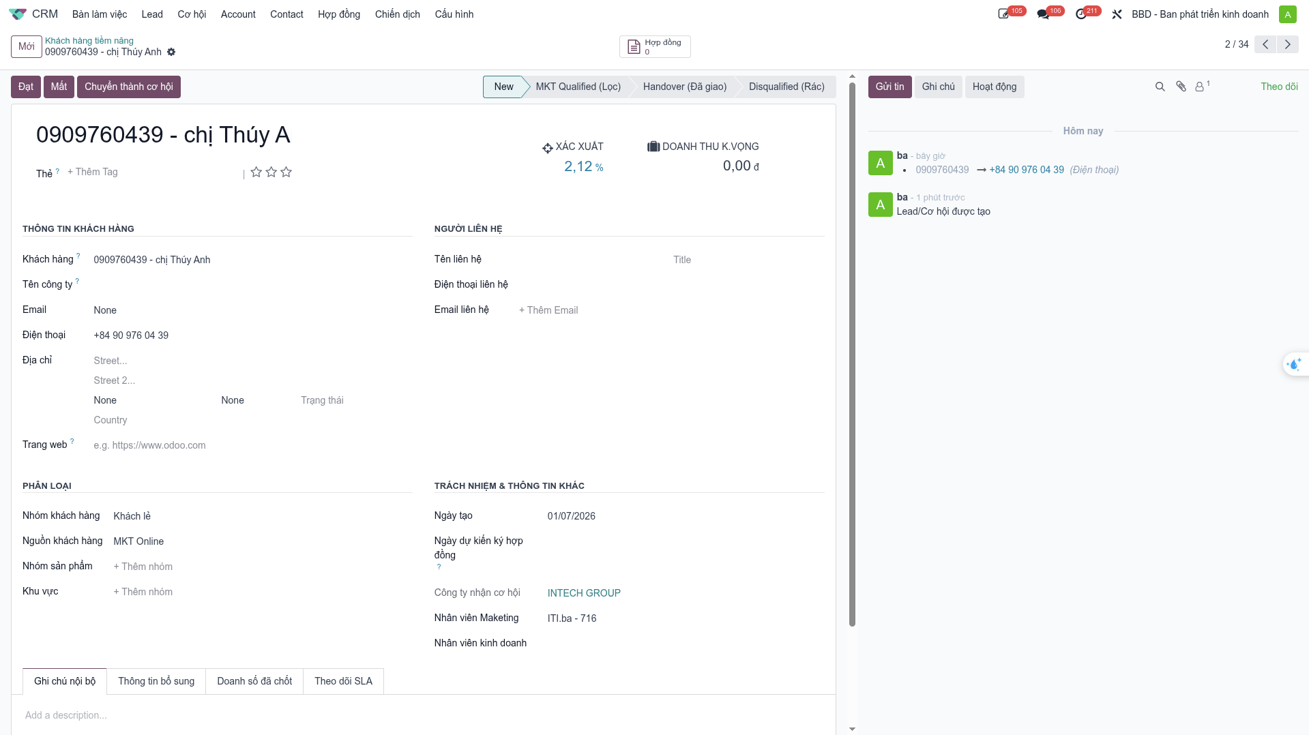This screenshot has width=1309, height=735.
Task: Open the Cấu hình menu
Action: click(x=454, y=14)
